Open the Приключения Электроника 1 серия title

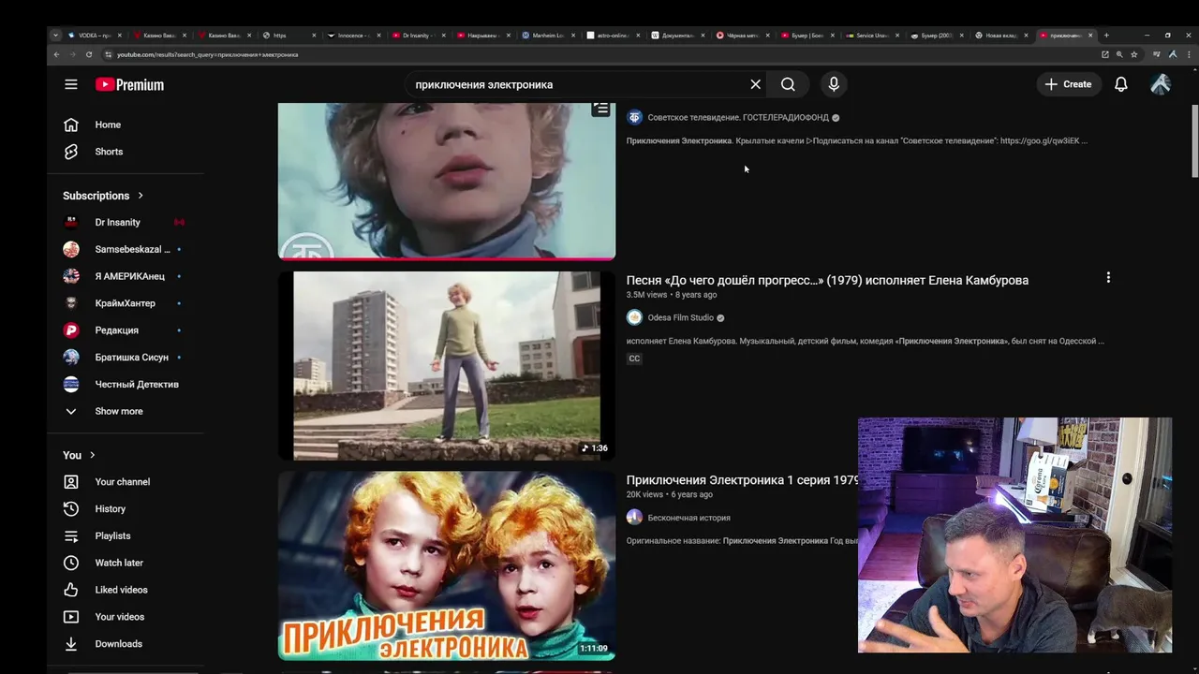742,480
